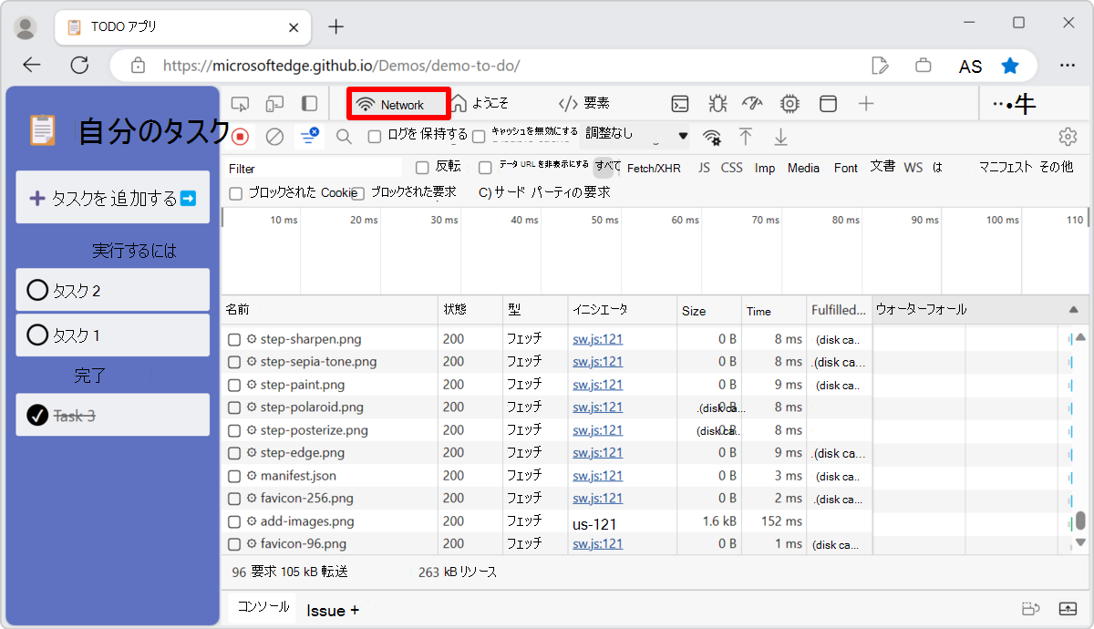Clear the network request log
Viewport: 1094px width, 629px height.
[x=273, y=135]
